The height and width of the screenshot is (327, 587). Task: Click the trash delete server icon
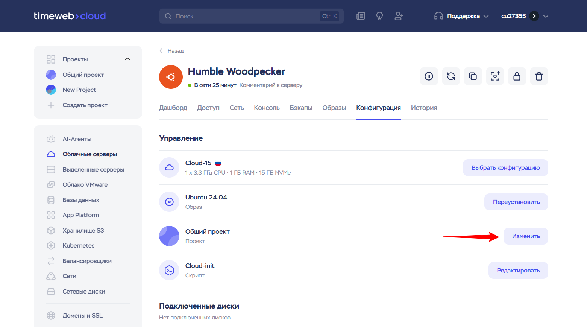539,76
